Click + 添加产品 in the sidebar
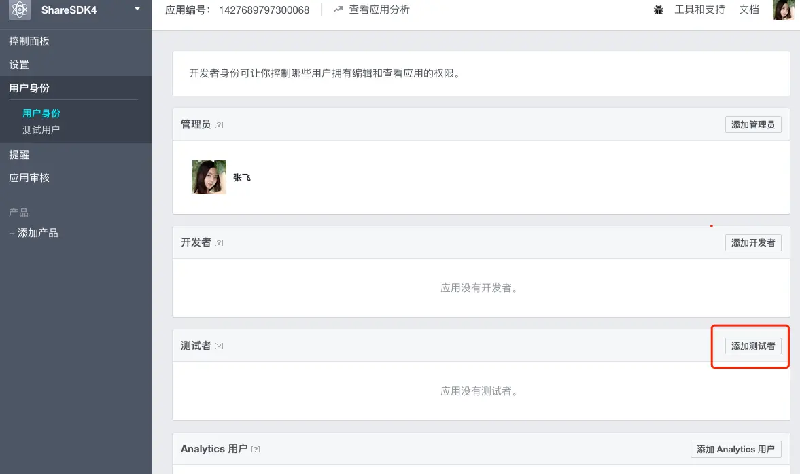 coord(34,233)
